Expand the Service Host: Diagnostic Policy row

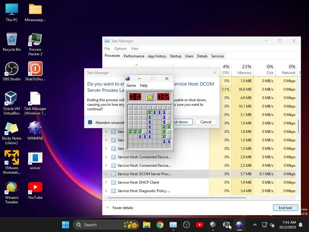106,191
